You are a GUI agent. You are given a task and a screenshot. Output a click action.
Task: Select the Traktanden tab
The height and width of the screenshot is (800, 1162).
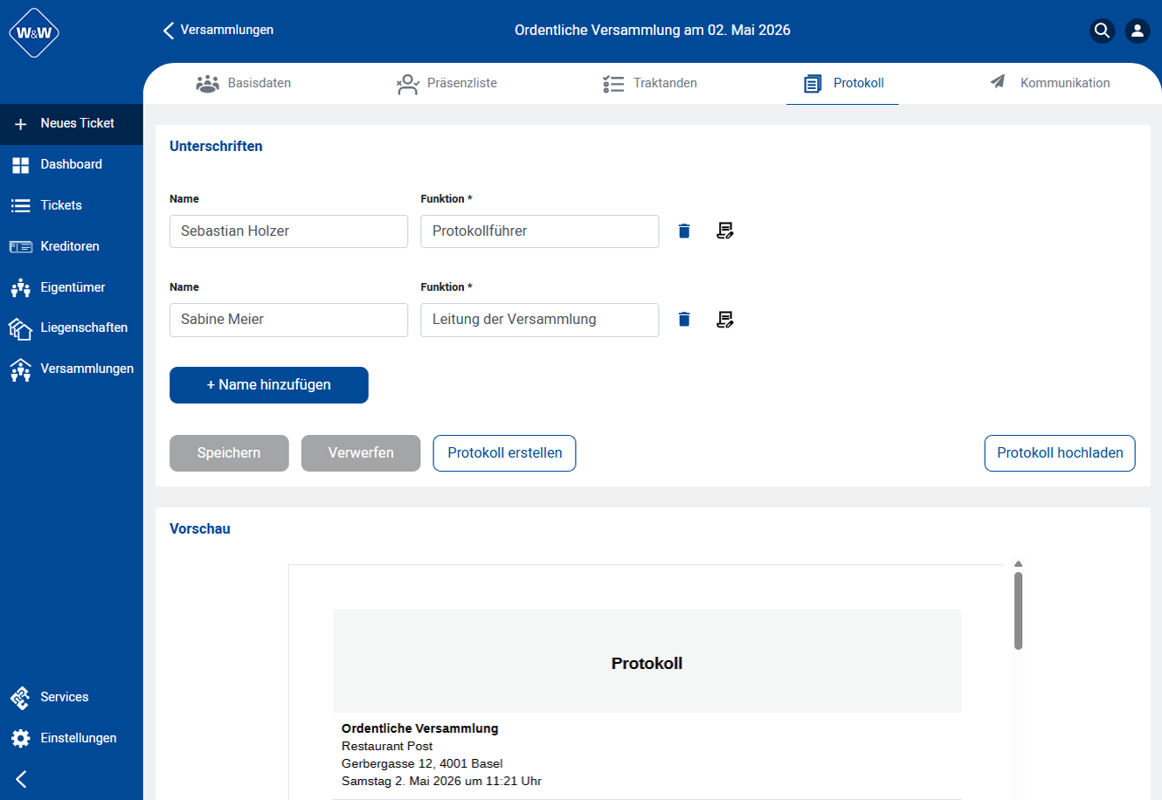coord(650,84)
